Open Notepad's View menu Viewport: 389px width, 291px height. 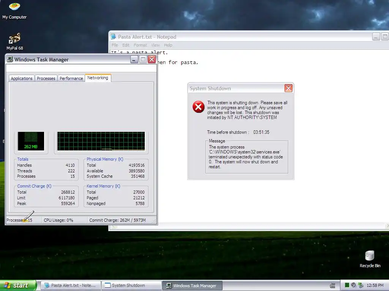[155, 45]
